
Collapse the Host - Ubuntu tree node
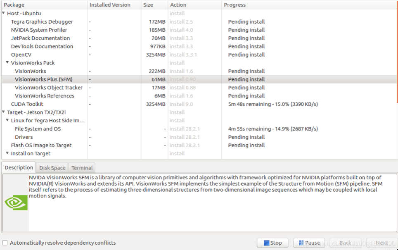pos(4,13)
